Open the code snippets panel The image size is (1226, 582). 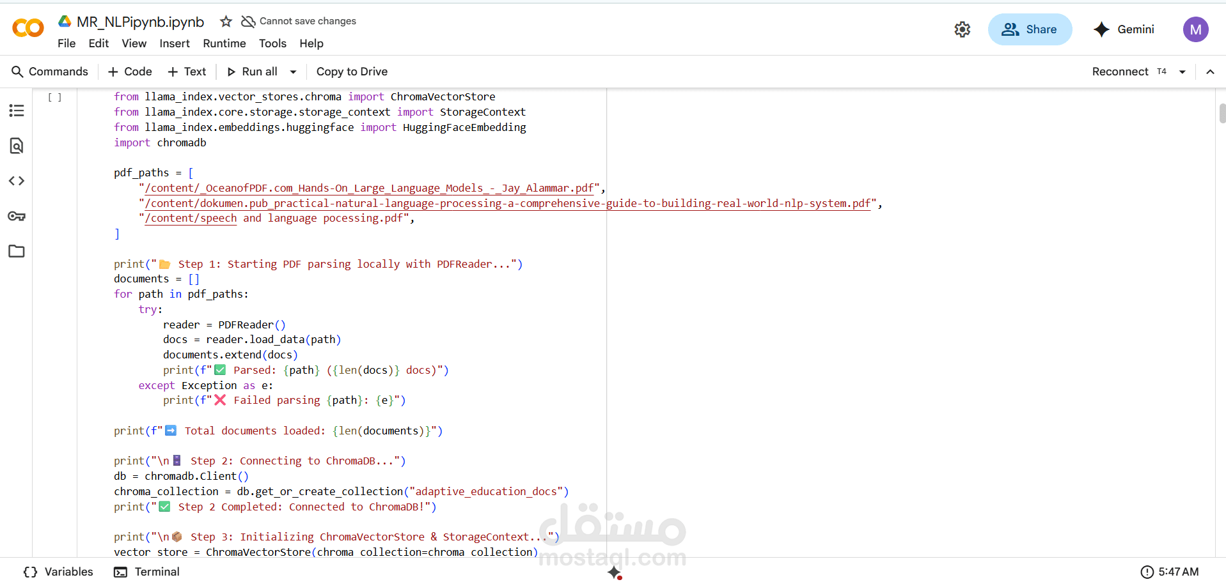[x=17, y=181]
